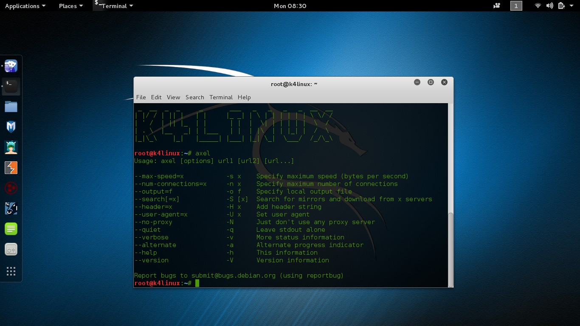Maximize the root@k4linux terminal window
This screenshot has width=580, height=326.
431,82
